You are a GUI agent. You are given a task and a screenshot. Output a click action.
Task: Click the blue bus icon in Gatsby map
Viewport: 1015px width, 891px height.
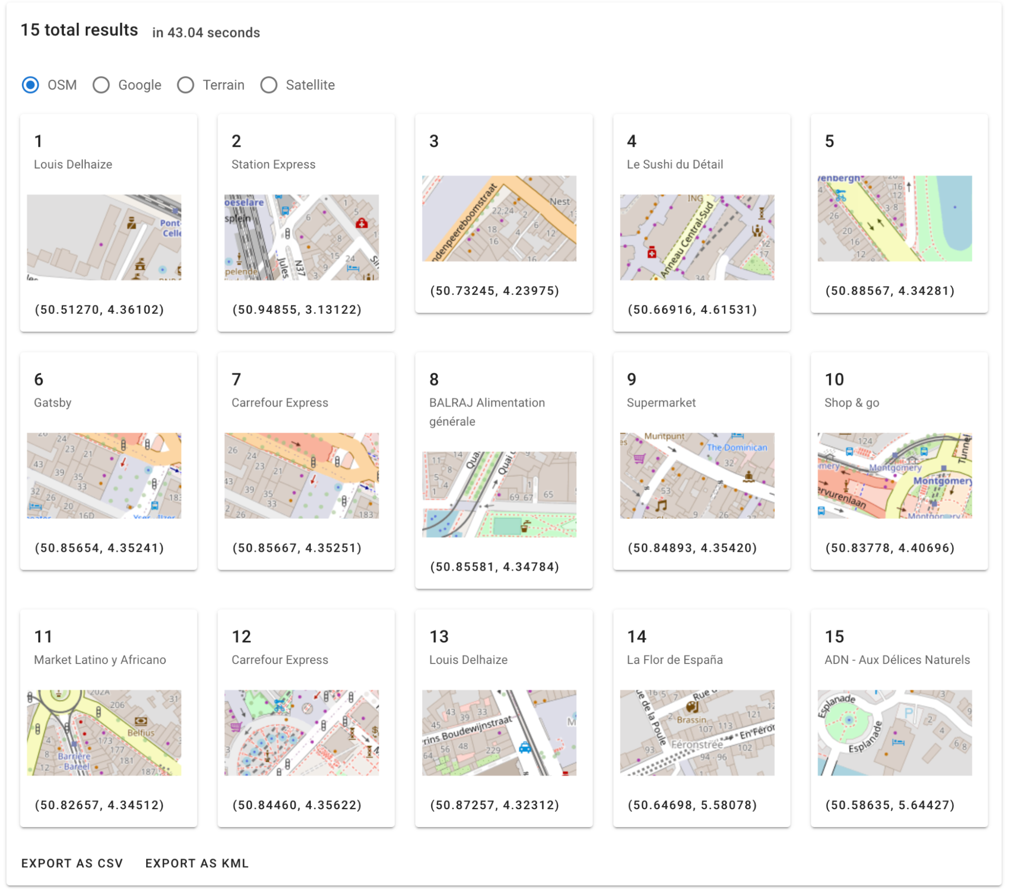click(x=155, y=505)
